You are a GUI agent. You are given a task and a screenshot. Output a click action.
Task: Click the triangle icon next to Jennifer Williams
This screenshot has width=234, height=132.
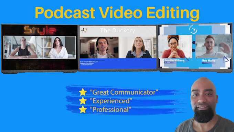click(187, 59)
